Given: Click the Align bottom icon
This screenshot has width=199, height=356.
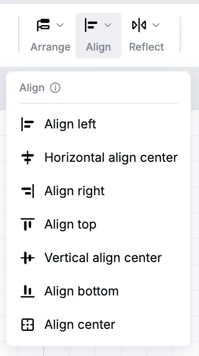Looking at the screenshot, I should pos(28,291).
